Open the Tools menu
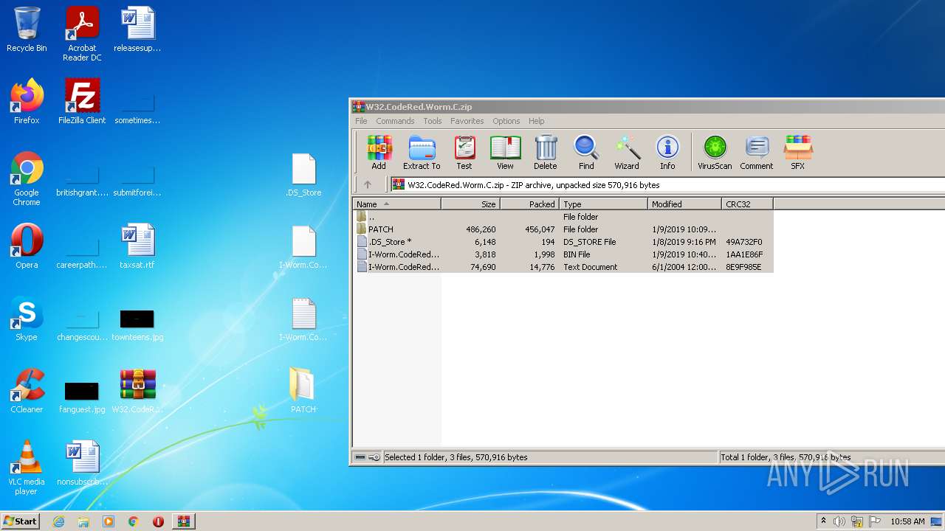The height and width of the screenshot is (531, 945). [433, 121]
